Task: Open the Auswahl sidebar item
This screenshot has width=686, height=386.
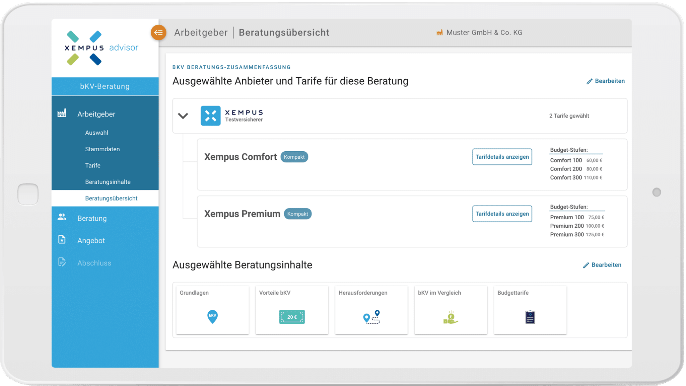Action: 96,133
